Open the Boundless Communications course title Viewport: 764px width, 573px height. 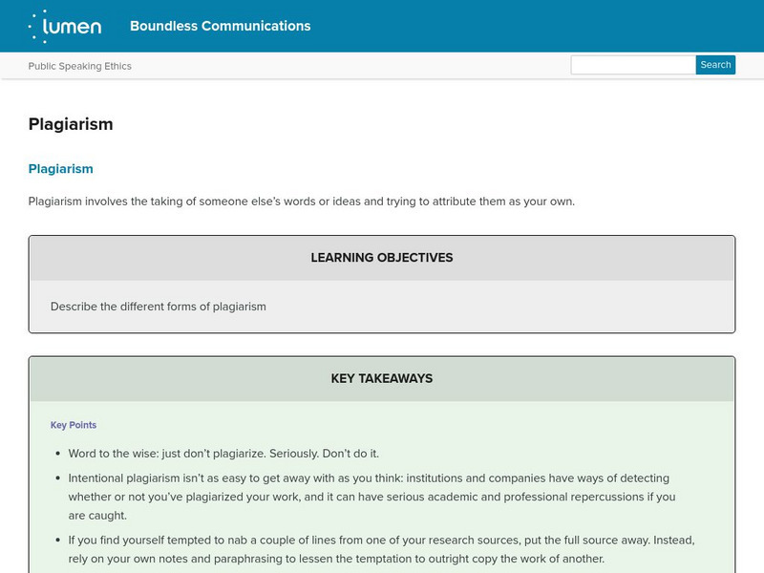tap(220, 26)
